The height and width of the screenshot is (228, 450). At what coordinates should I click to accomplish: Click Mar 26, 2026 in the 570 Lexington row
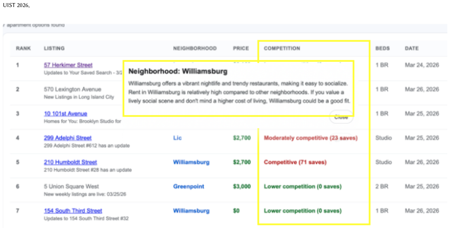422,89
